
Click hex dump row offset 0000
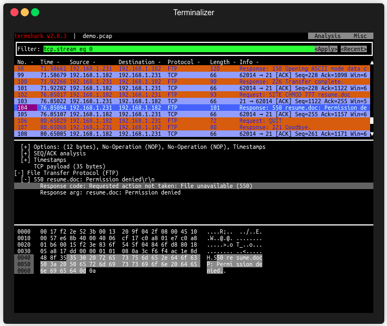24,232
